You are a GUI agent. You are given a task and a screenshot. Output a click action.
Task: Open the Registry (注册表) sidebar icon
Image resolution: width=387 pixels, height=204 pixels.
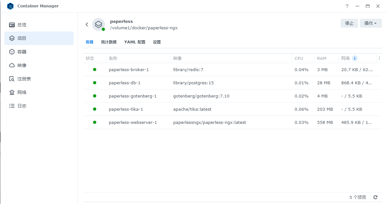click(12, 79)
